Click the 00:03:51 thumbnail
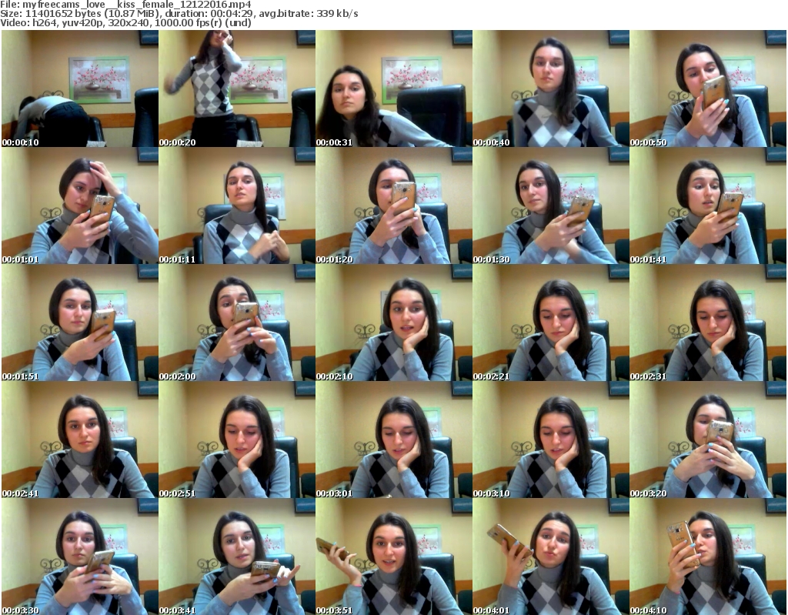Screen dimensions: 788x615 394,557
